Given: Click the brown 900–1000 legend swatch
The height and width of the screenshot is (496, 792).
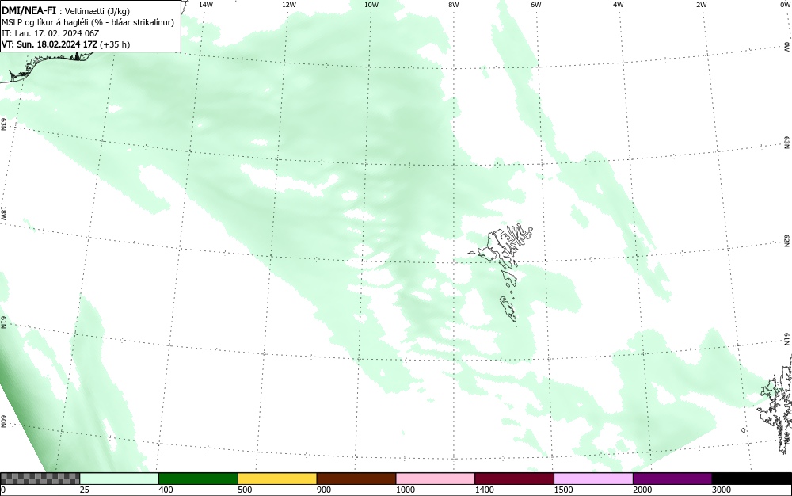Looking at the screenshot, I should coord(356,479).
